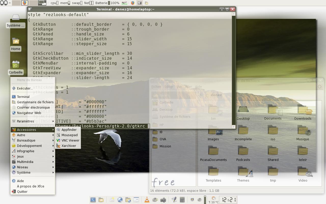This screenshot has width=326, height=204.
Task: Launch the VLC cone icon
Action: coord(147,200)
